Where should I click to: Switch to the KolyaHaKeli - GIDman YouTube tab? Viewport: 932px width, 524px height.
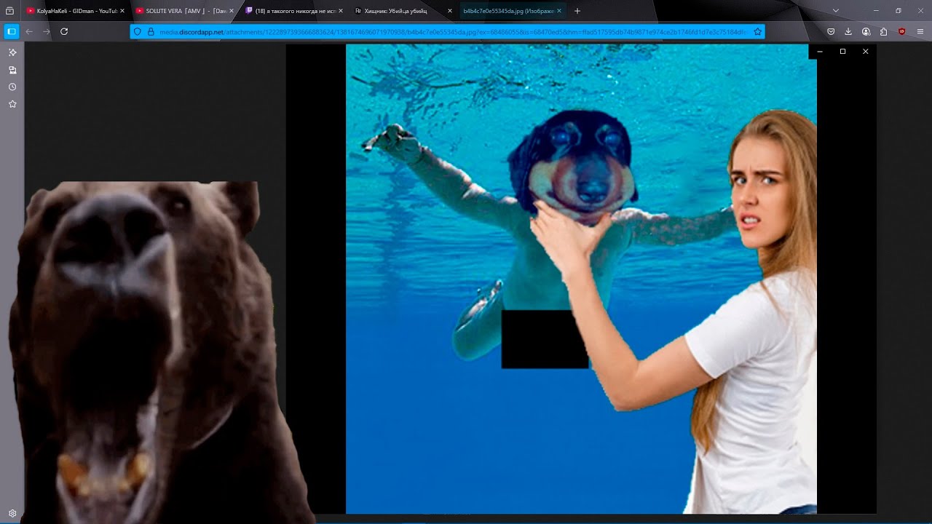(76, 11)
